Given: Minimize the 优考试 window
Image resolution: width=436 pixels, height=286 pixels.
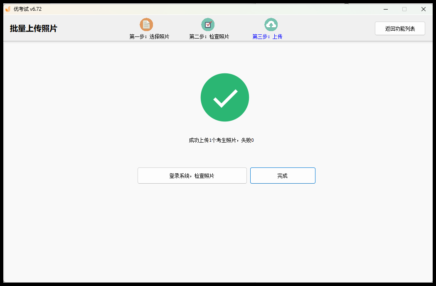Looking at the screenshot, I should pos(386,9).
